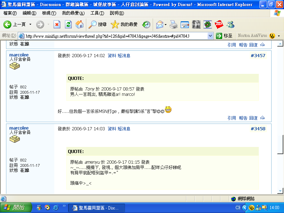Click the 聖馬靈同盟區 taskbar window button
The width and height of the screenshot is (284, 213).
click(x=96, y=208)
